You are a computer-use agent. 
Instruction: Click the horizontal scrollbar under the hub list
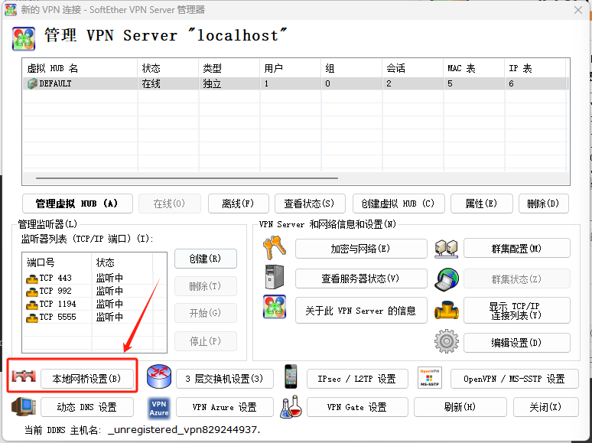[x=187, y=178]
